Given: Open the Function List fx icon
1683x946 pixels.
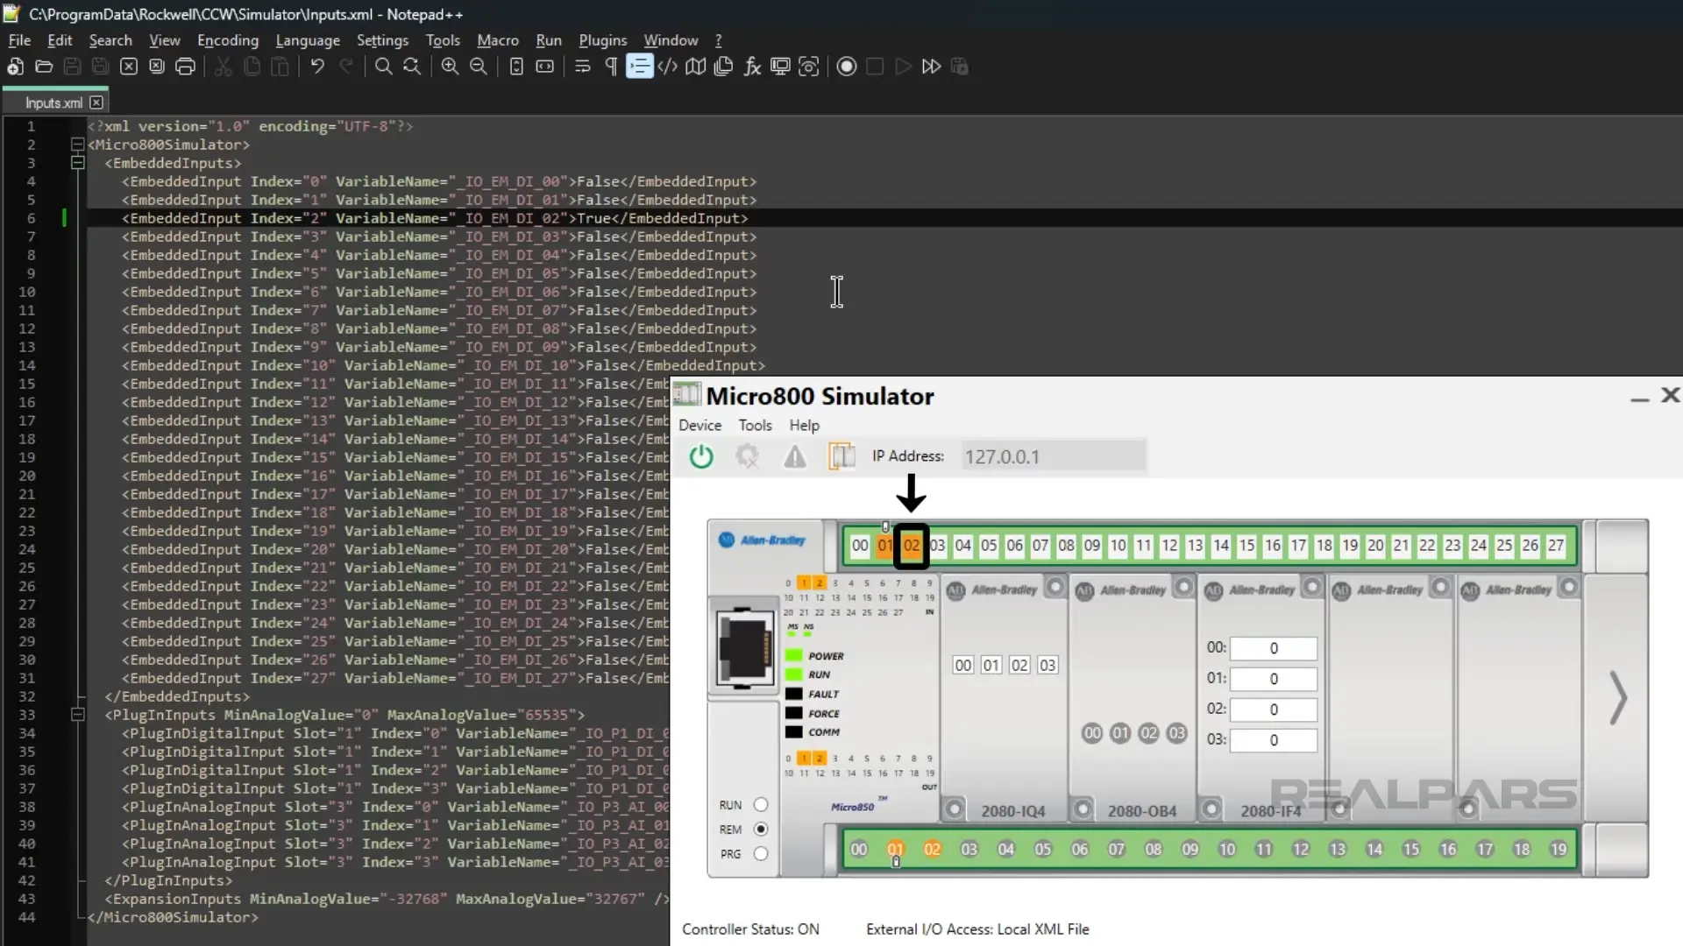Looking at the screenshot, I should click(x=752, y=67).
